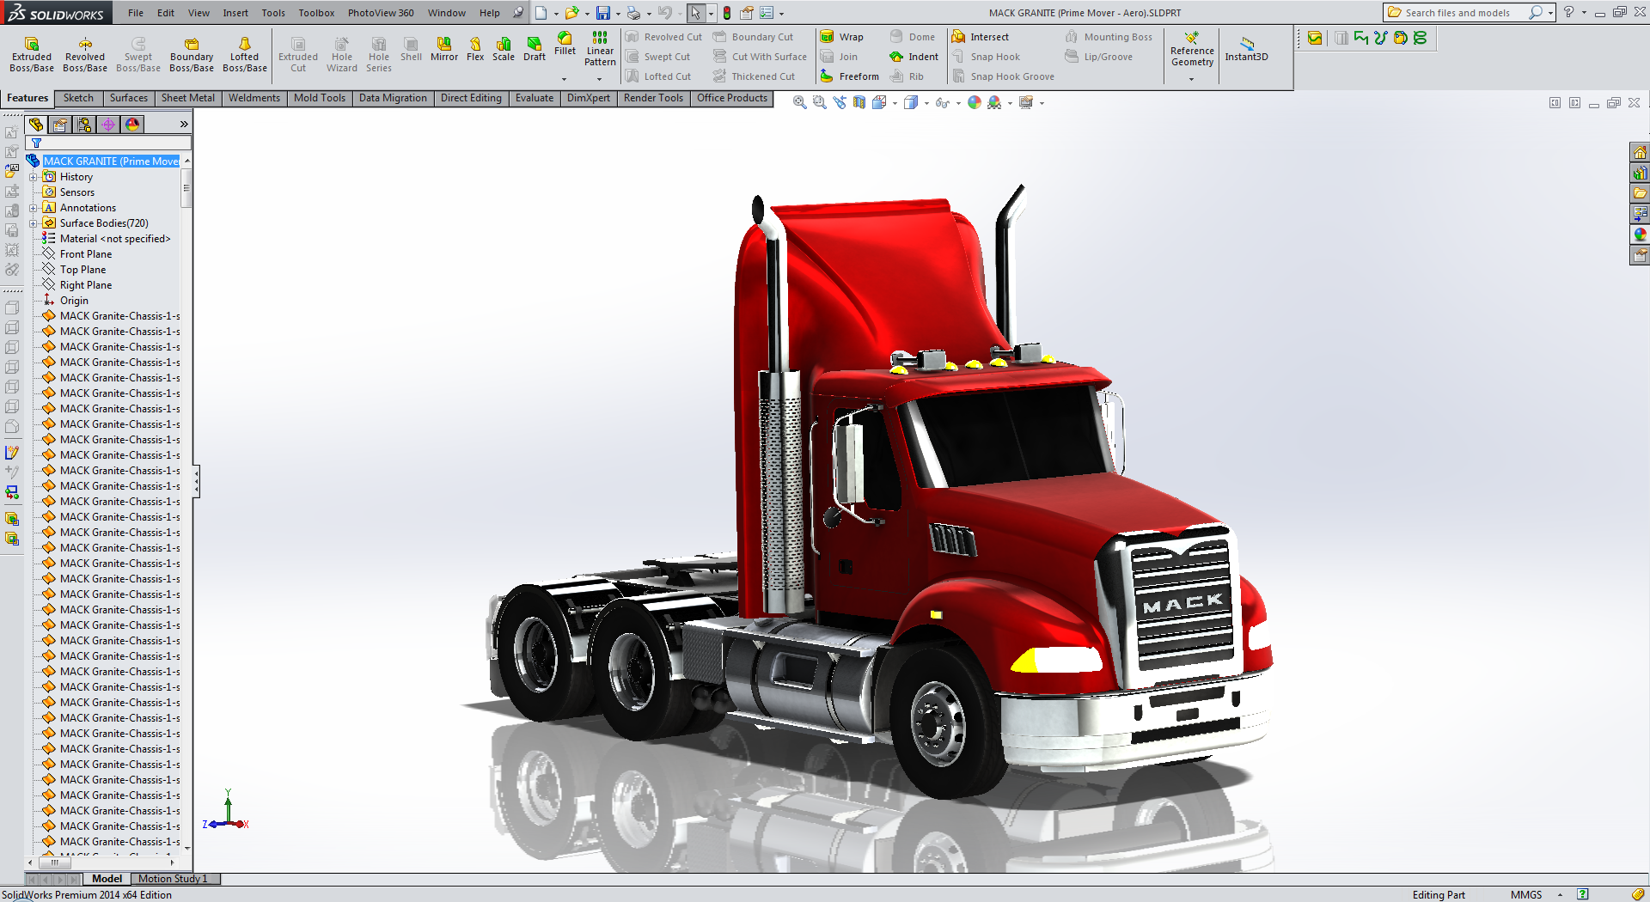The image size is (1650, 902).
Task: Select the Revolved Boss/Base tool
Action: tap(85, 54)
